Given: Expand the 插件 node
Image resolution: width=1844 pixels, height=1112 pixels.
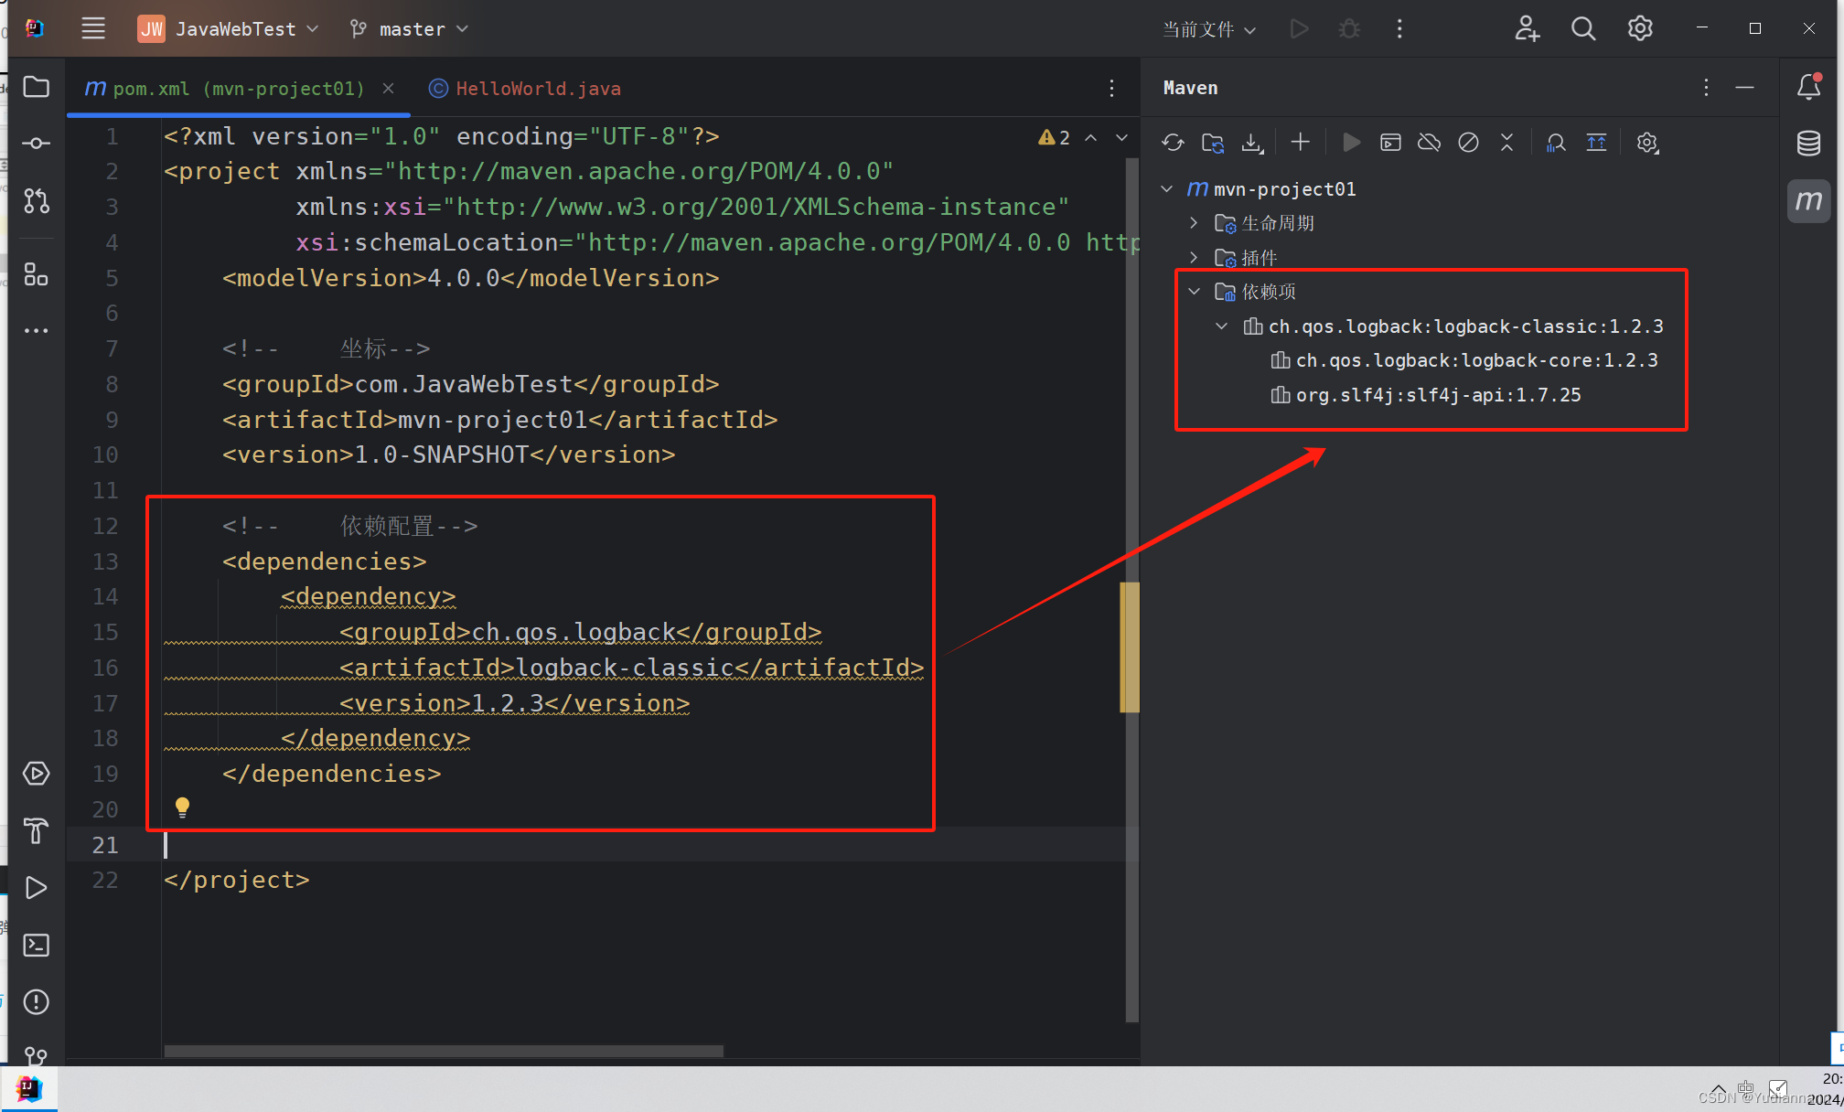Looking at the screenshot, I should click(1194, 257).
